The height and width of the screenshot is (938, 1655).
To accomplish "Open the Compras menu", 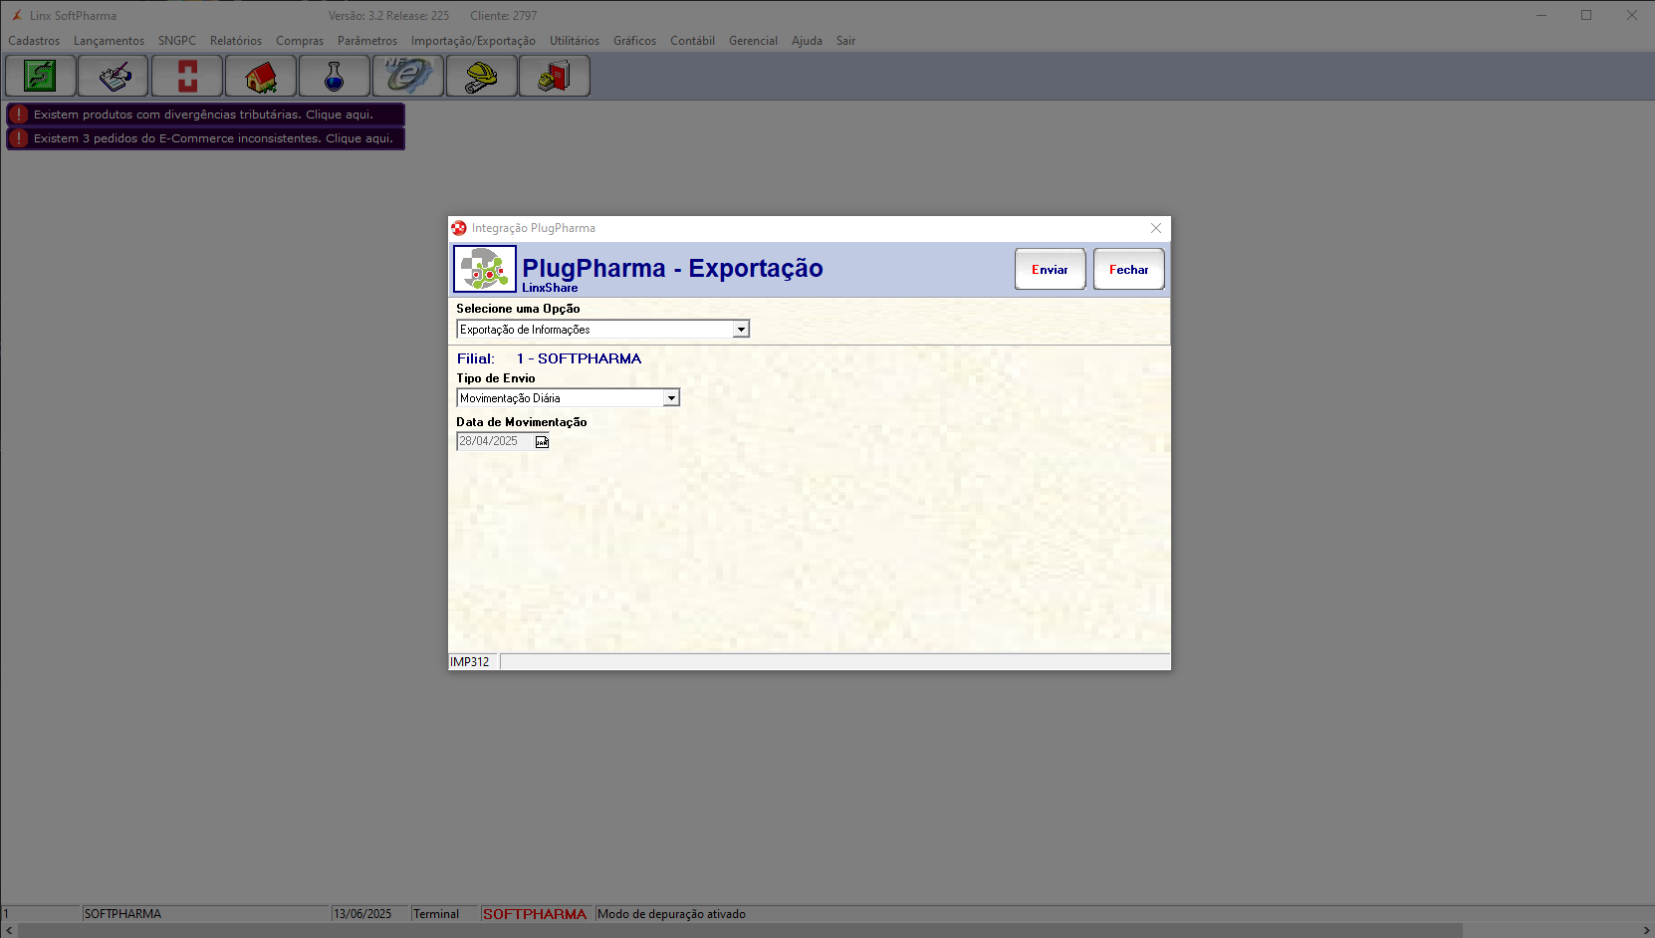I will [x=300, y=41].
